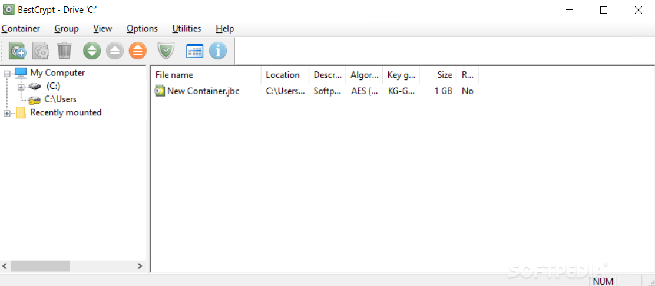
Task: Click the AES (... algorithm cell
Action: click(x=364, y=91)
